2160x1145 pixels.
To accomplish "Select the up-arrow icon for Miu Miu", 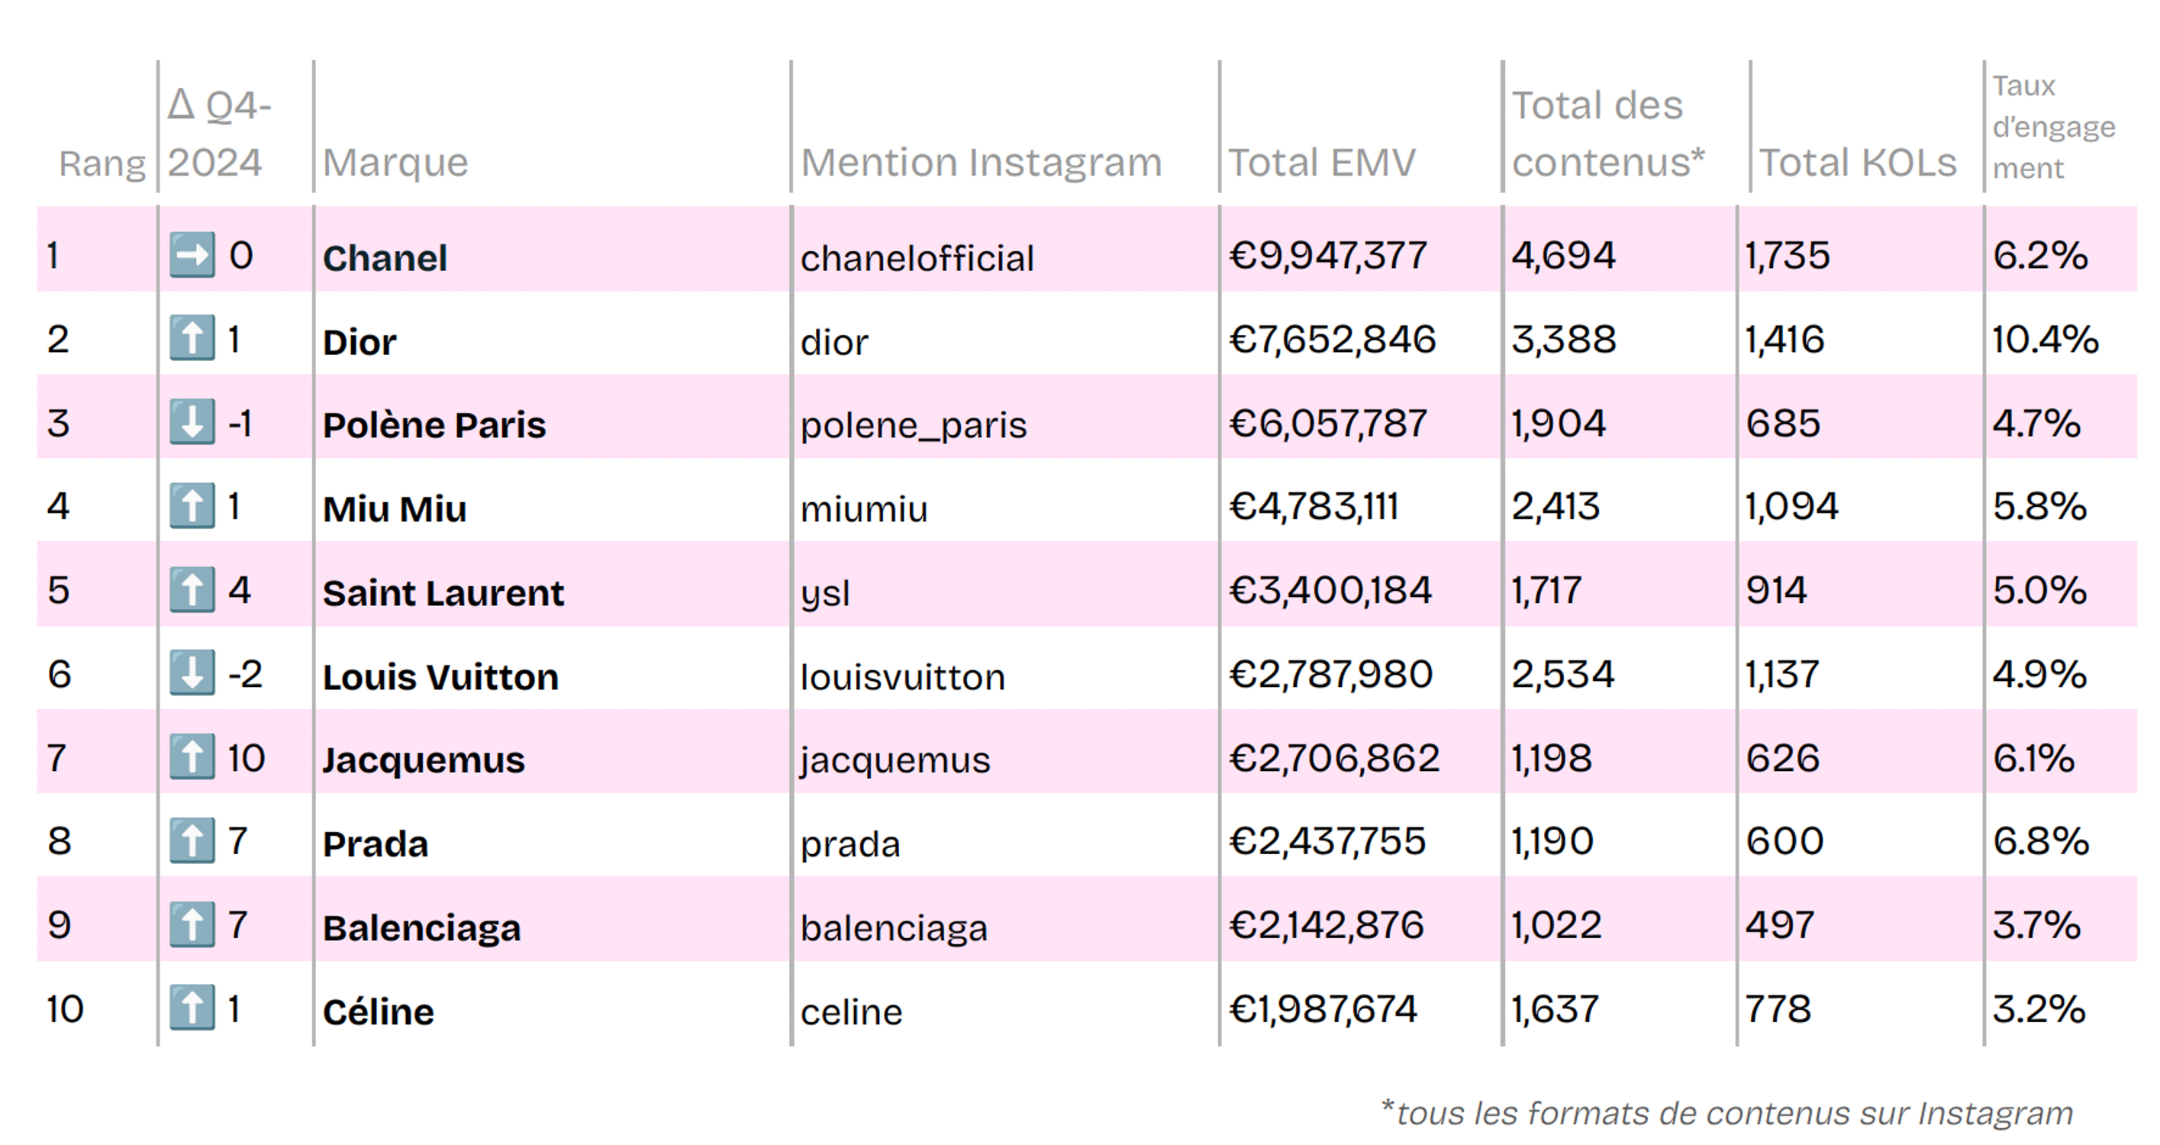I will 195,508.
